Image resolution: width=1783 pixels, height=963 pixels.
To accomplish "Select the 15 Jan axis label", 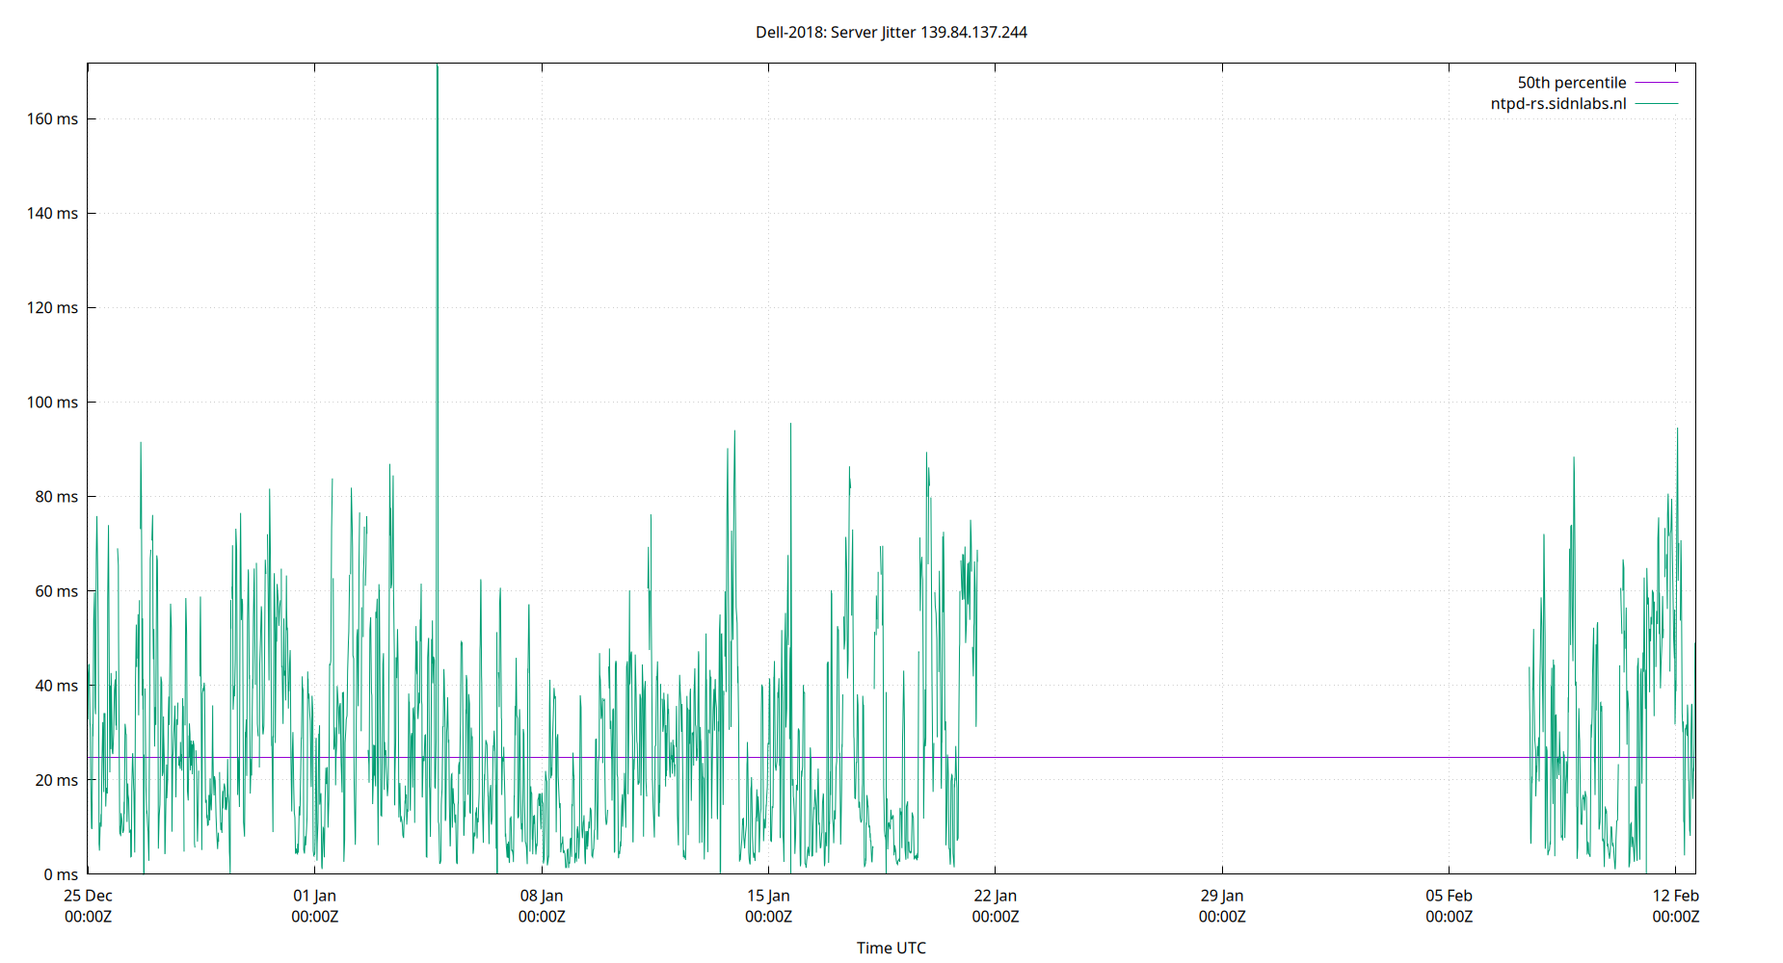I will coord(769,896).
